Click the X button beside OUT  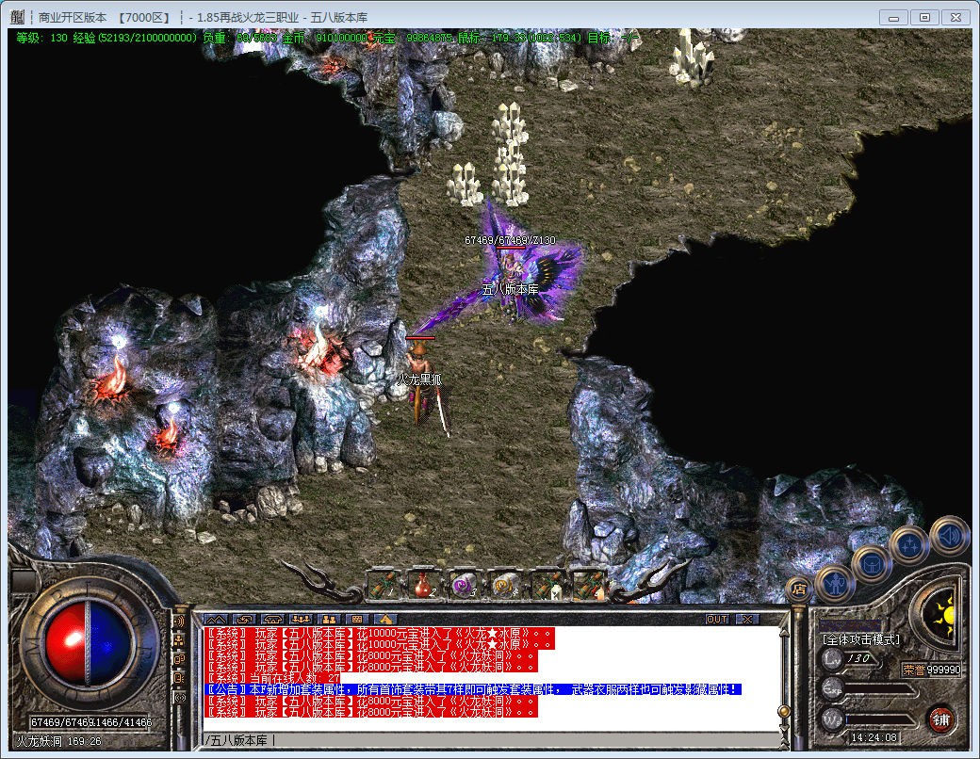tap(747, 619)
